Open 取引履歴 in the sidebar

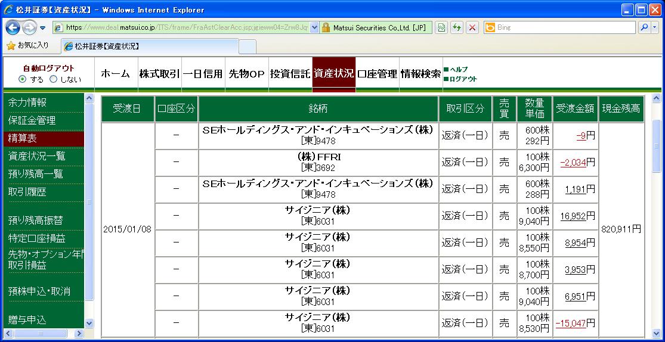(27, 191)
